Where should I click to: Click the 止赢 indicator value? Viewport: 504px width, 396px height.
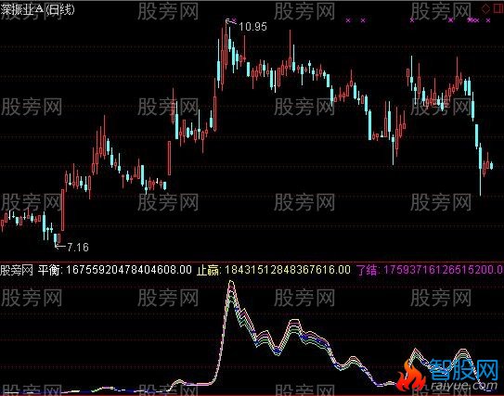click(274, 270)
